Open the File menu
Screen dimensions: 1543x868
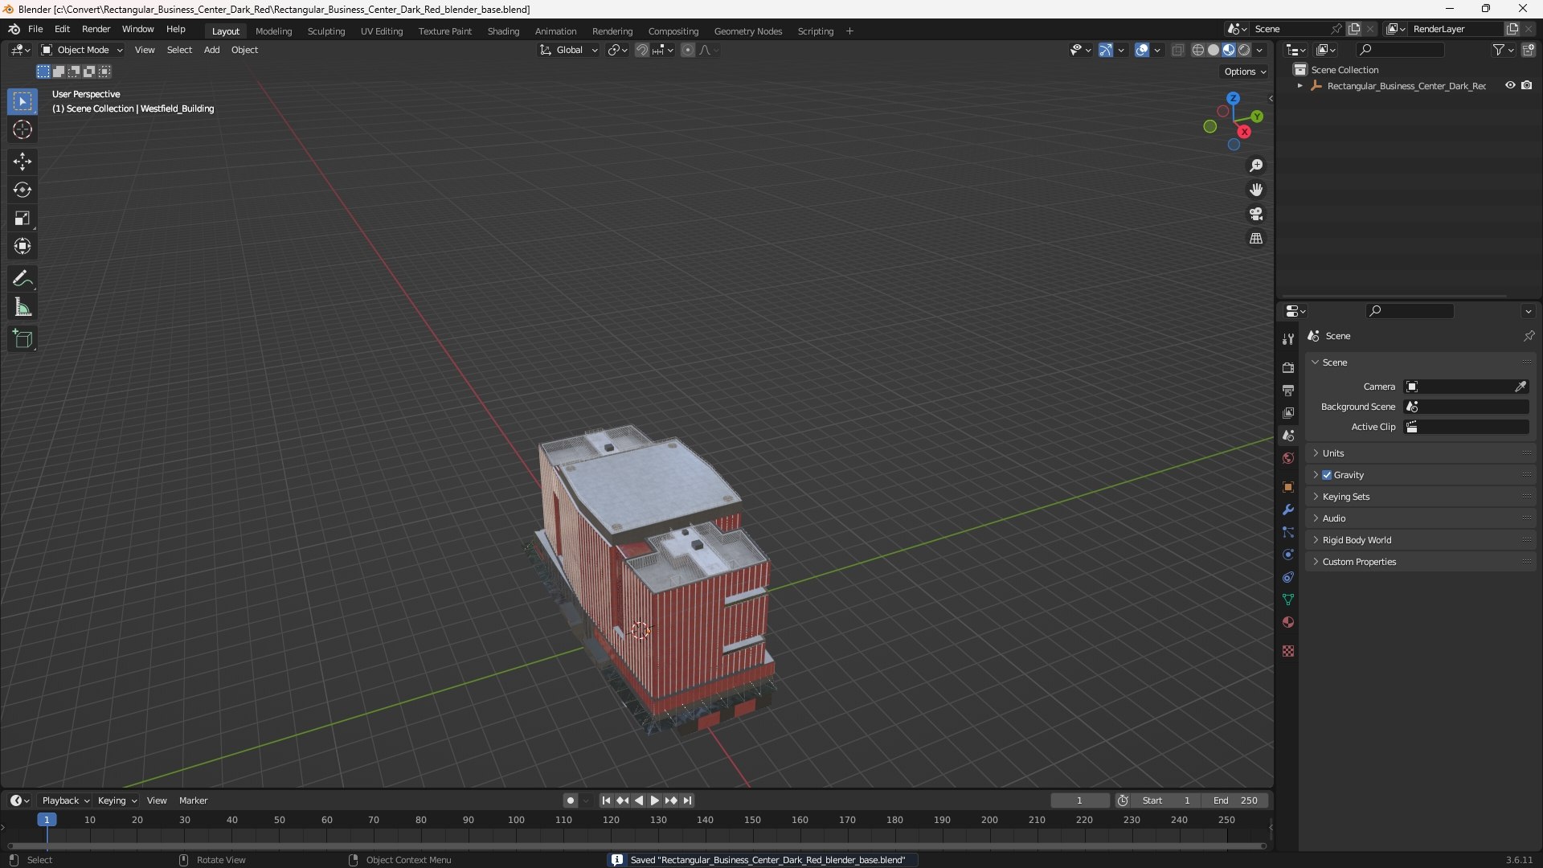pyautogui.click(x=35, y=29)
